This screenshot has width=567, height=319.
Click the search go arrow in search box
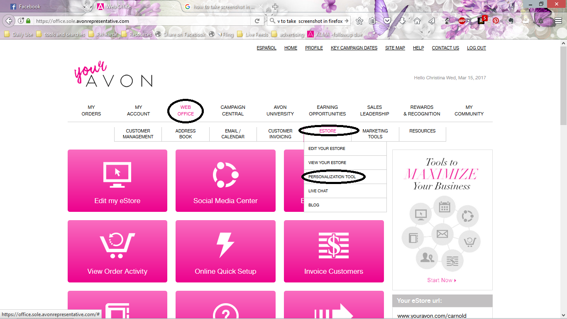pyautogui.click(x=347, y=21)
